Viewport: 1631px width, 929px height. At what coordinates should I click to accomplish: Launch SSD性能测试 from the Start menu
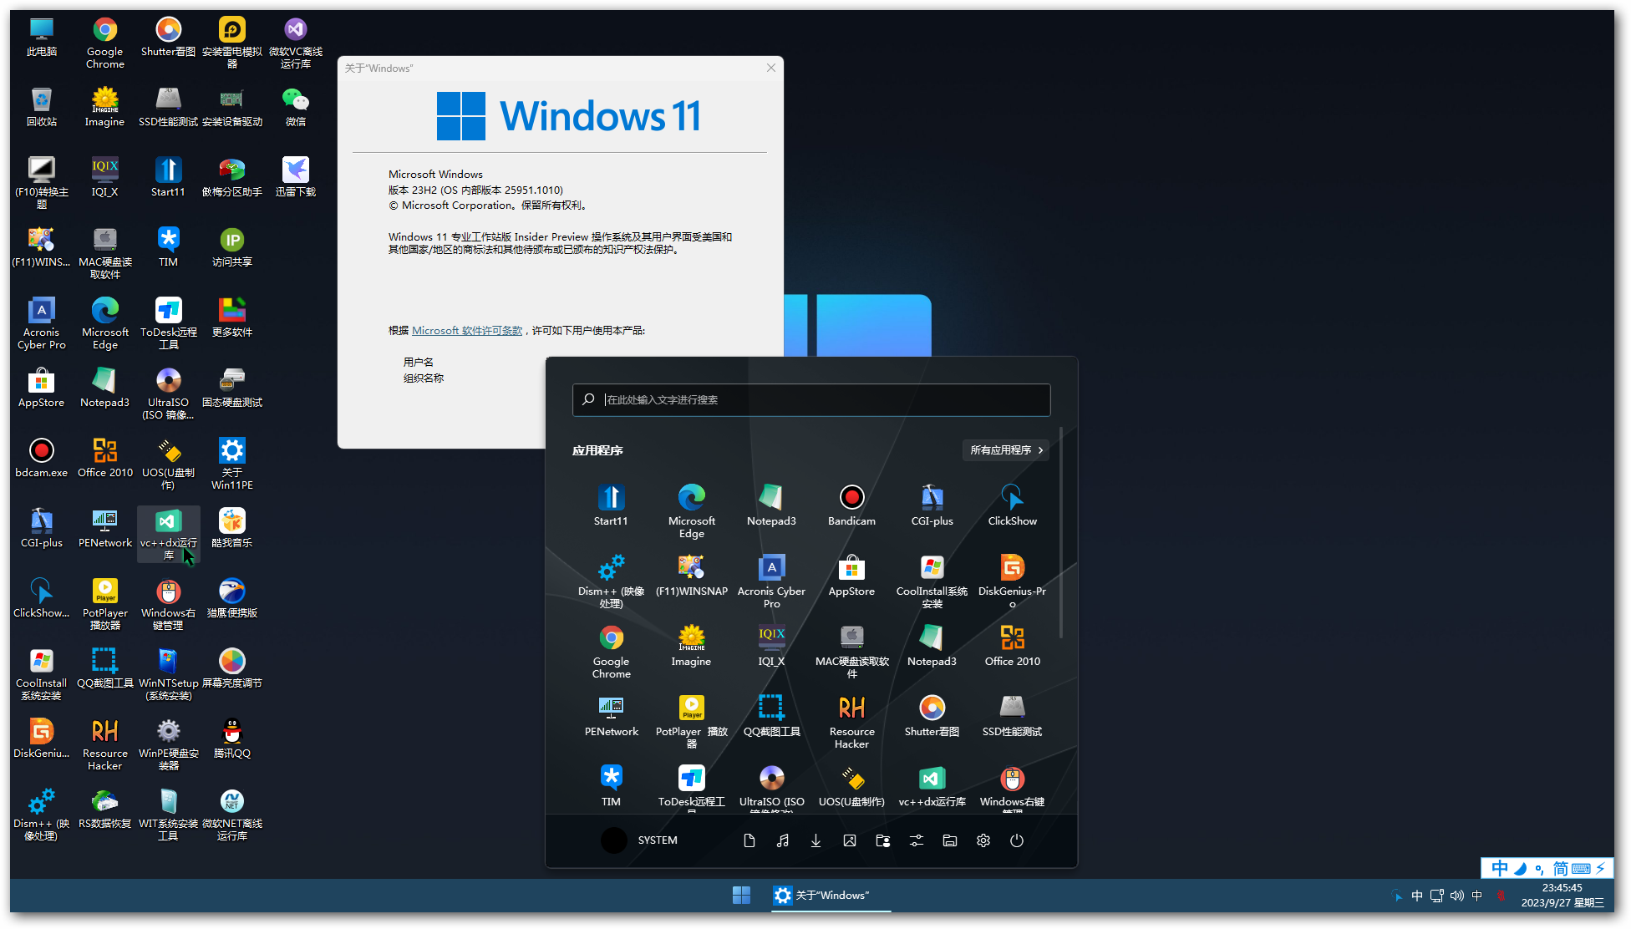coord(1012,715)
